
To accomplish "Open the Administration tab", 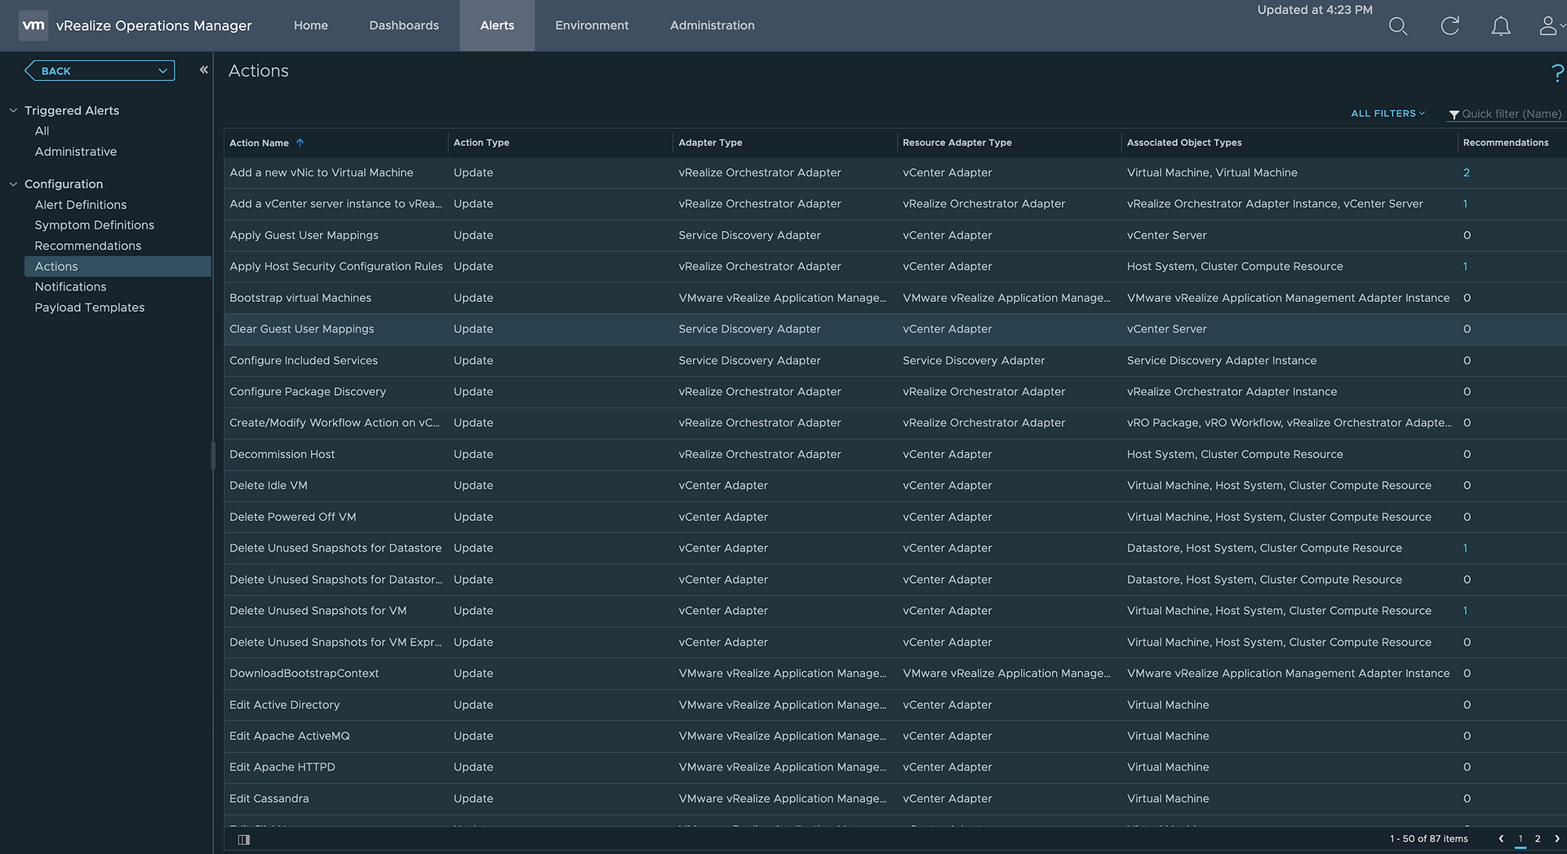I will click(712, 25).
